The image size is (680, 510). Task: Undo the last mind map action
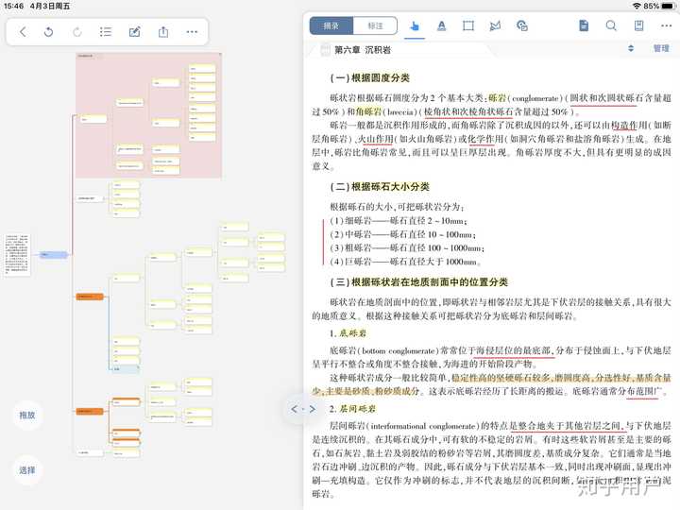[48, 32]
